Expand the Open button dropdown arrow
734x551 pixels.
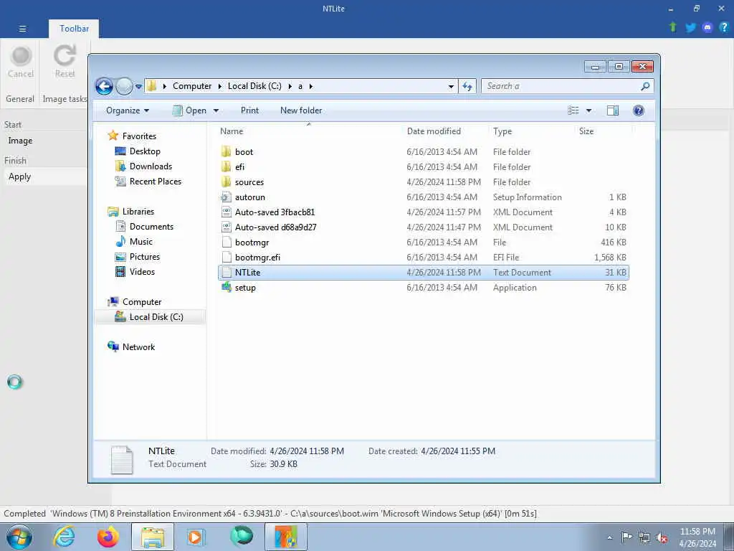click(x=216, y=110)
